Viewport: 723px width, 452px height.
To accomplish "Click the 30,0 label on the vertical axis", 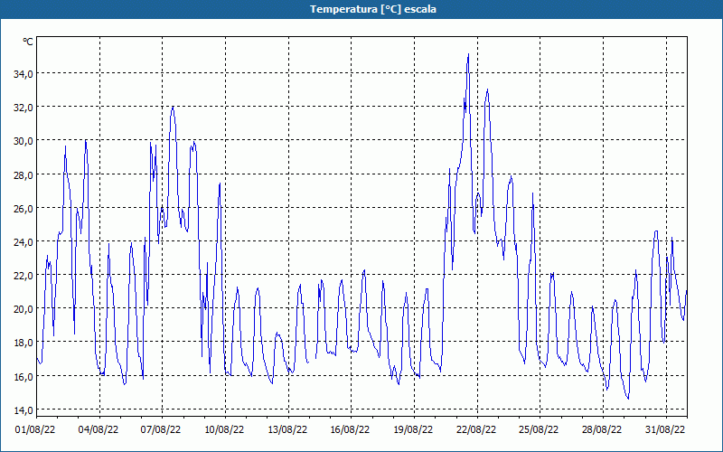I will [x=23, y=140].
